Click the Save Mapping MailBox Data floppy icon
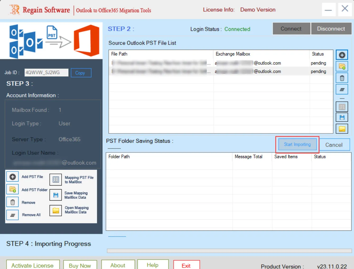The height and width of the screenshot is (269, 354). tap(56, 195)
